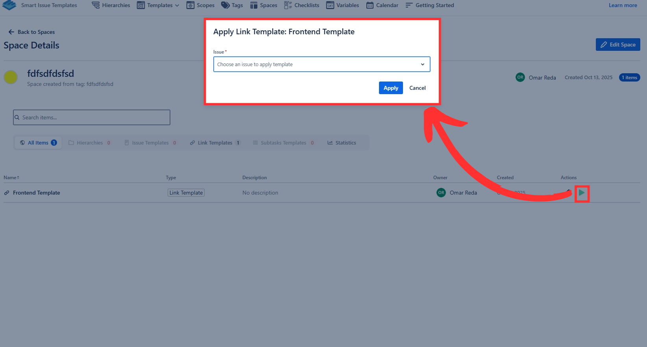Open the Calendar nav item
The image size is (647, 347).
[x=382, y=5]
